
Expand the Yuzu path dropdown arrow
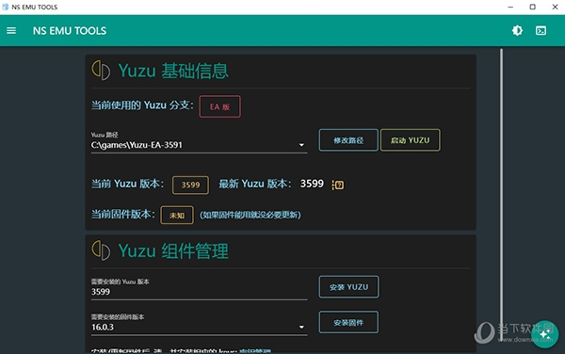301,145
